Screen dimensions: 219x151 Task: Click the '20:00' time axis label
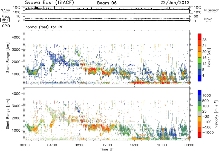(x=162, y=145)
